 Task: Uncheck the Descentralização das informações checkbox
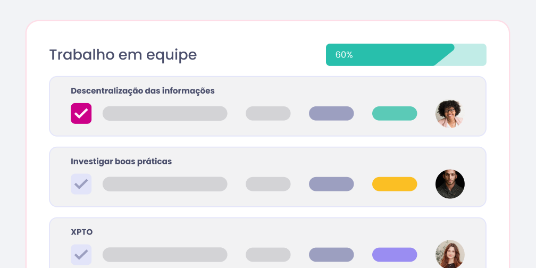coord(81,113)
